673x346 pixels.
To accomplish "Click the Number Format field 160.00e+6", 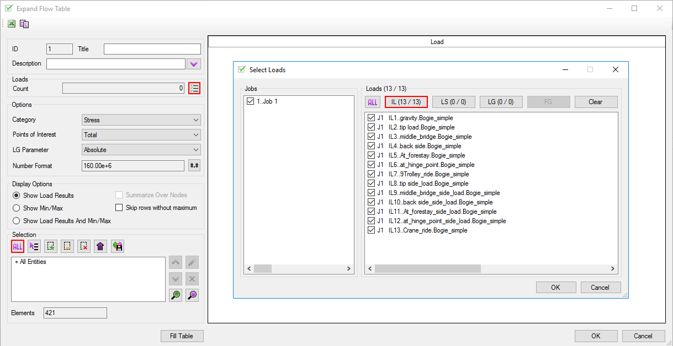I will click(x=133, y=166).
